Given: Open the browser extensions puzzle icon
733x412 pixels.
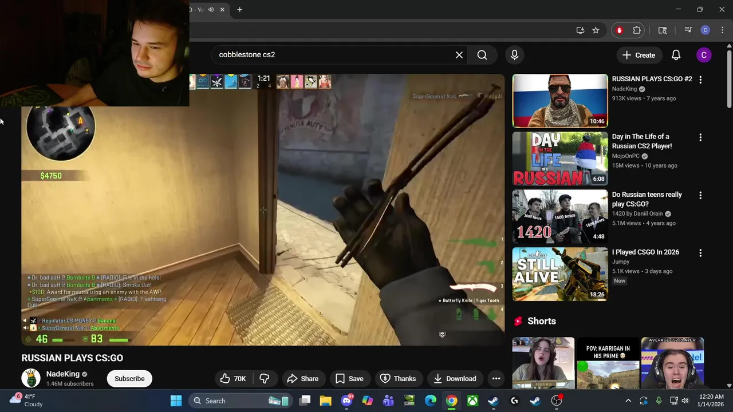Looking at the screenshot, I should [637, 30].
